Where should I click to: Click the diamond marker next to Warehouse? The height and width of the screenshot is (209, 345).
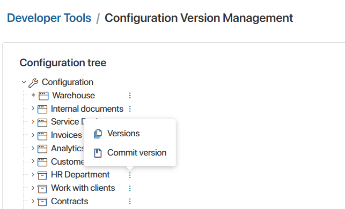(x=33, y=95)
